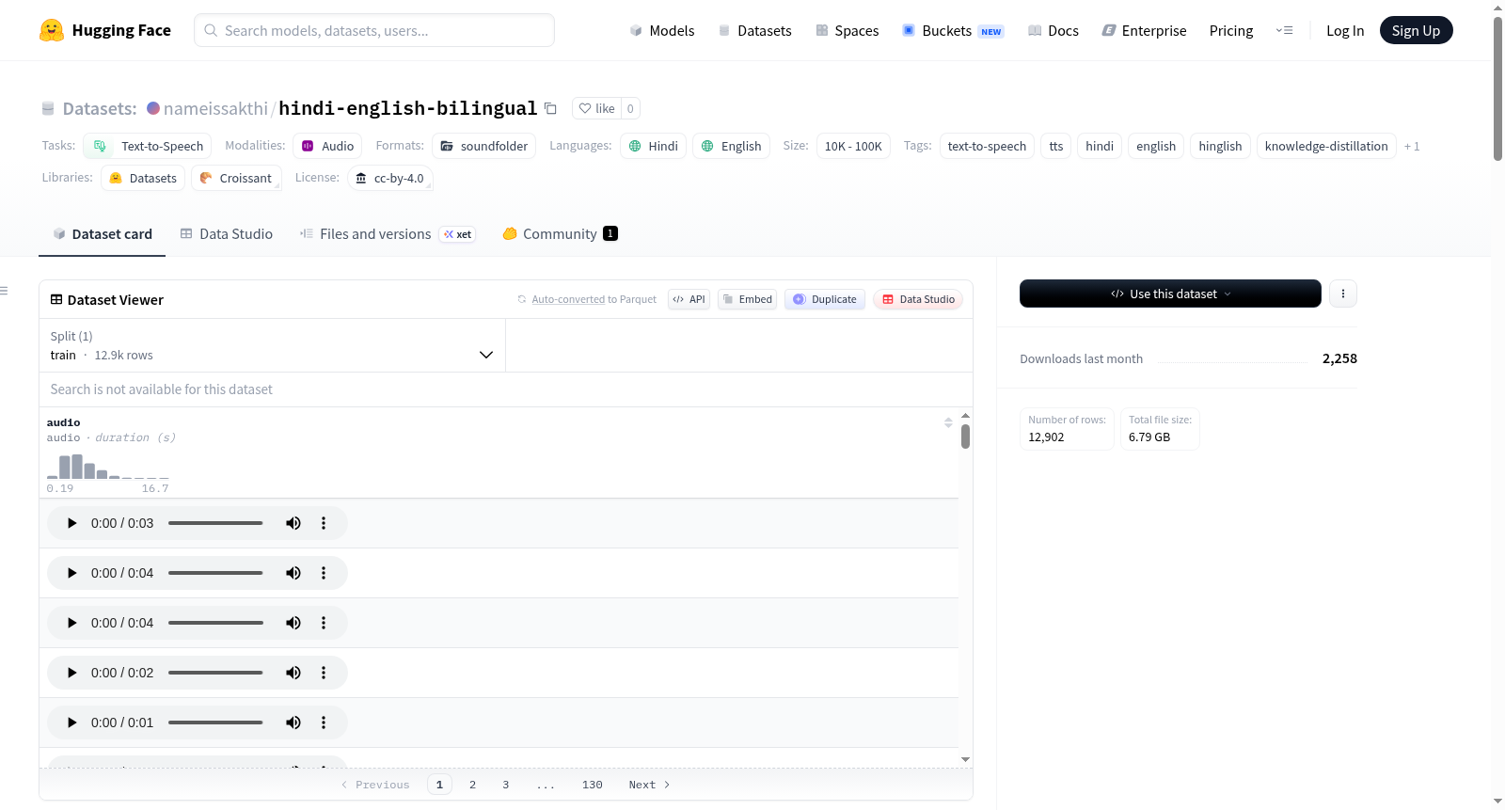This screenshot has width=1505, height=810.
Task: Go to page 130 of the dataset
Action: (593, 785)
